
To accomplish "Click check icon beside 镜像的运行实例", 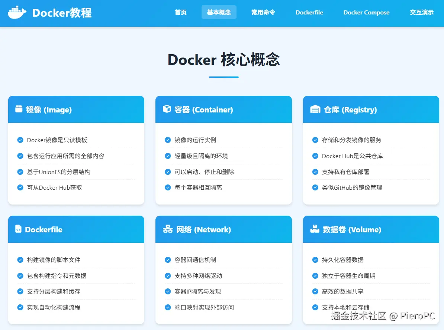I will [x=168, y=140].
